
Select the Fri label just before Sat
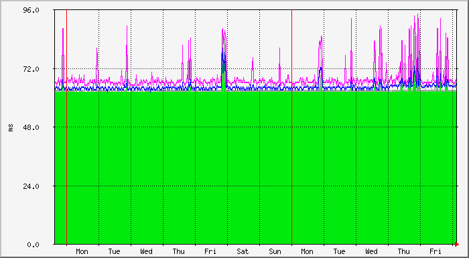point(210,251)
